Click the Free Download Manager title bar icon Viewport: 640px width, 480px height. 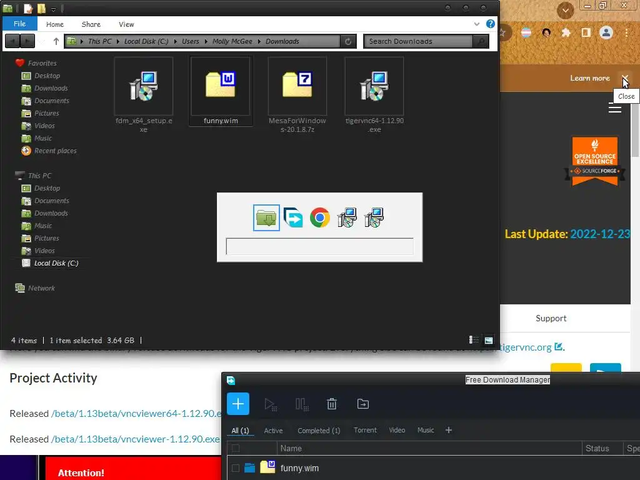point(231,381)
